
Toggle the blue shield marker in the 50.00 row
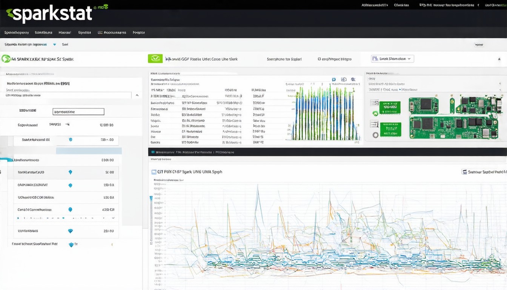[70, 172]
